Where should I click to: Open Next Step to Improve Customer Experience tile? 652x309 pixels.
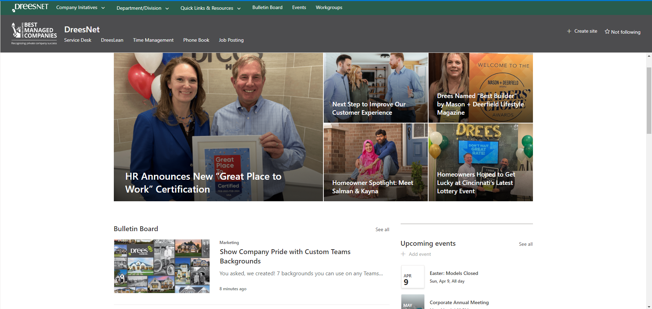[x=376, y=88]
